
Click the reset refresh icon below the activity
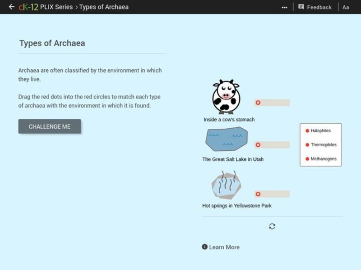271,226
